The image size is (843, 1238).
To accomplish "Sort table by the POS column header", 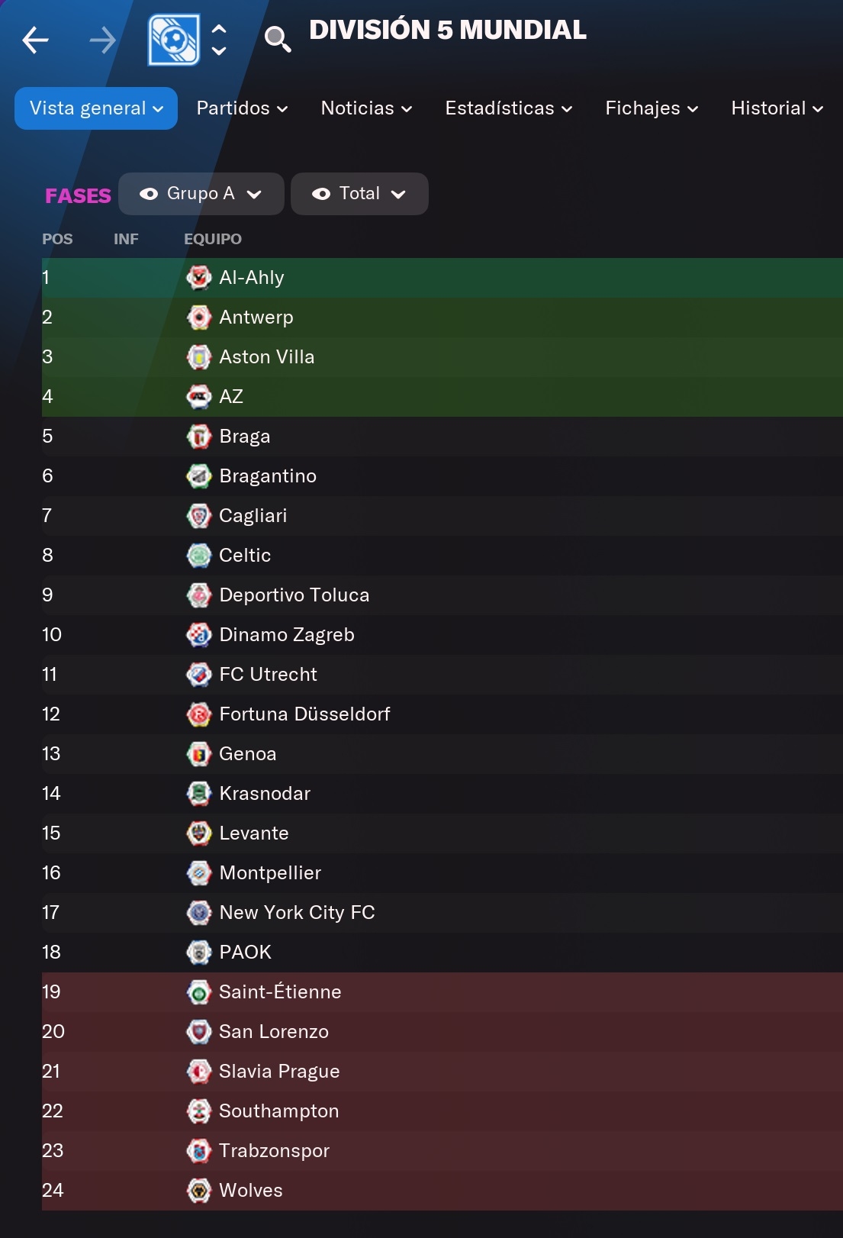I will point(57,239).
